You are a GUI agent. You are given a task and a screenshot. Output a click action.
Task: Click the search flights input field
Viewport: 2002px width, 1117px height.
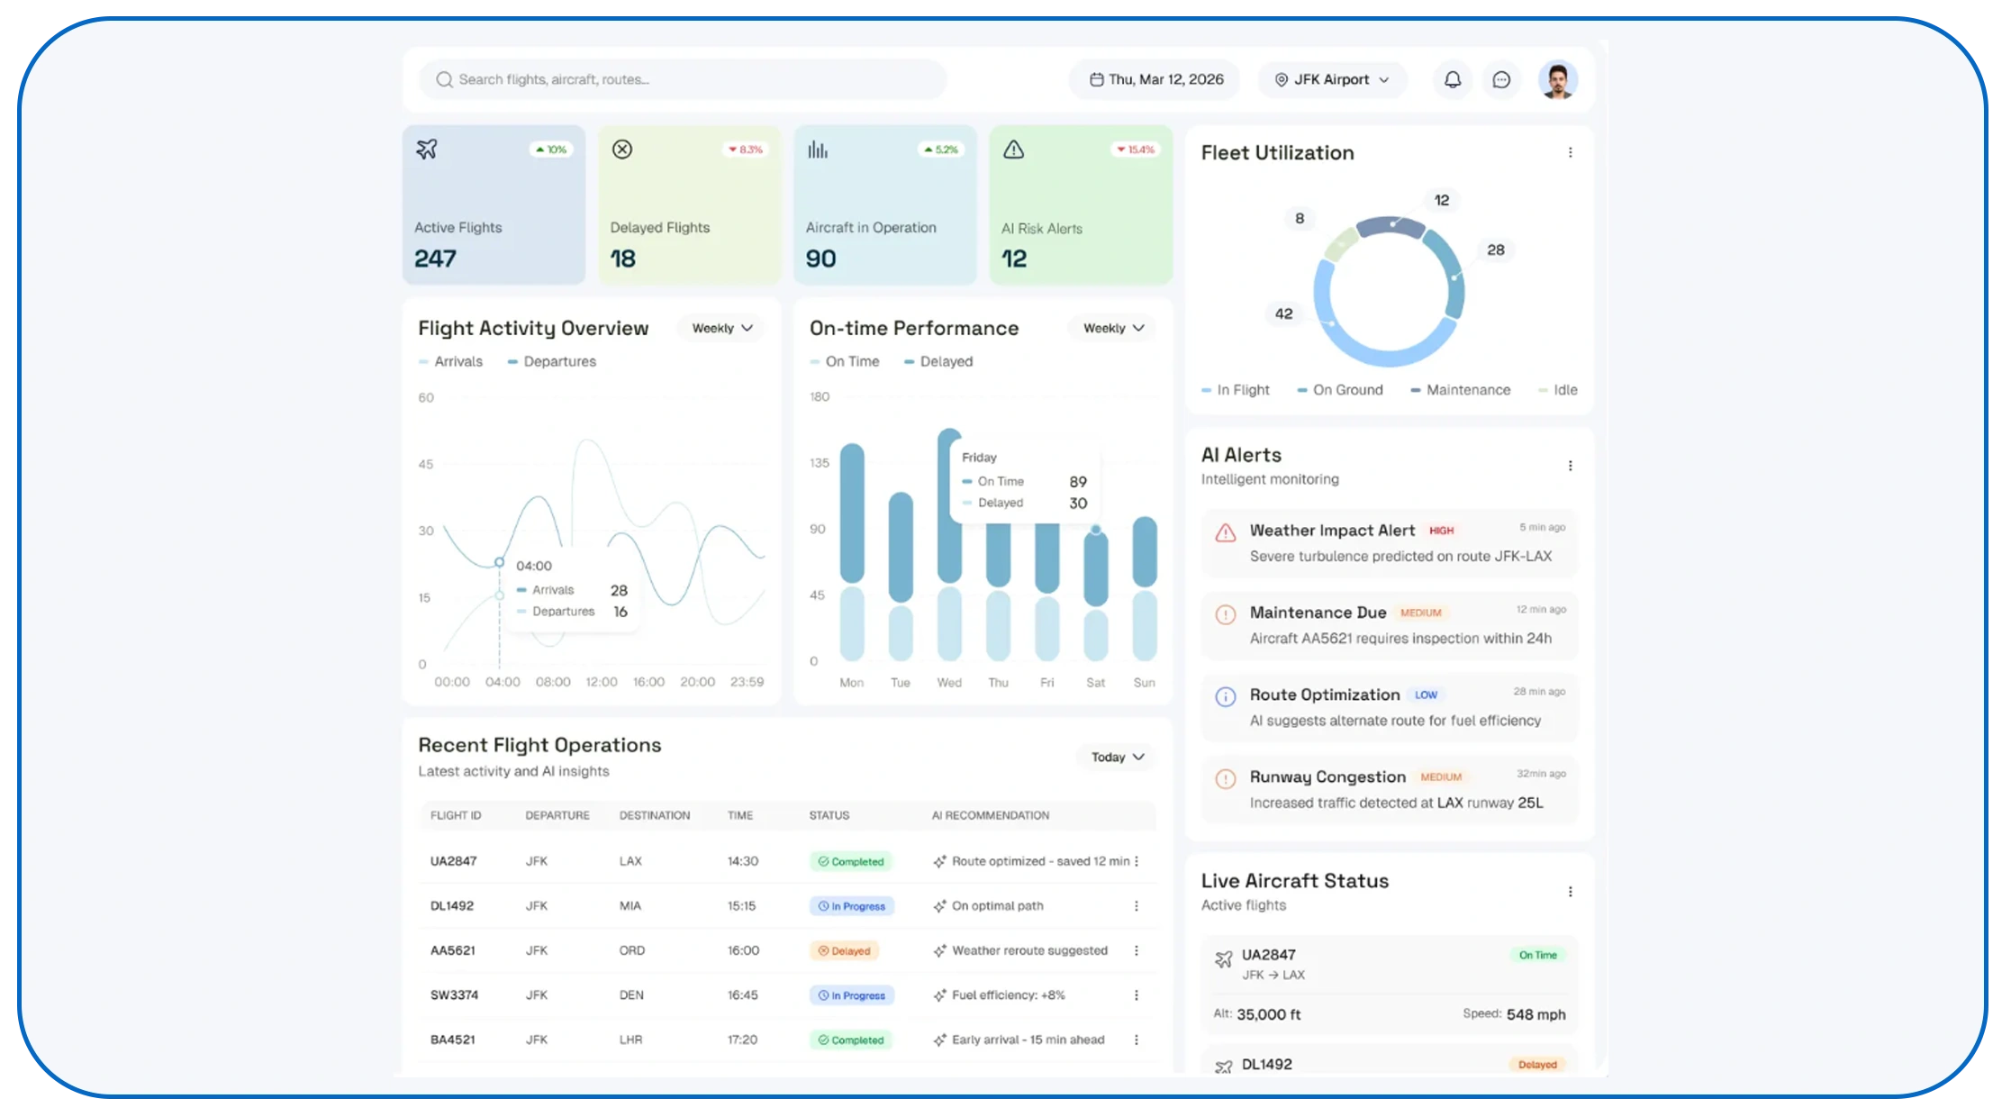[x=683, y=80]
